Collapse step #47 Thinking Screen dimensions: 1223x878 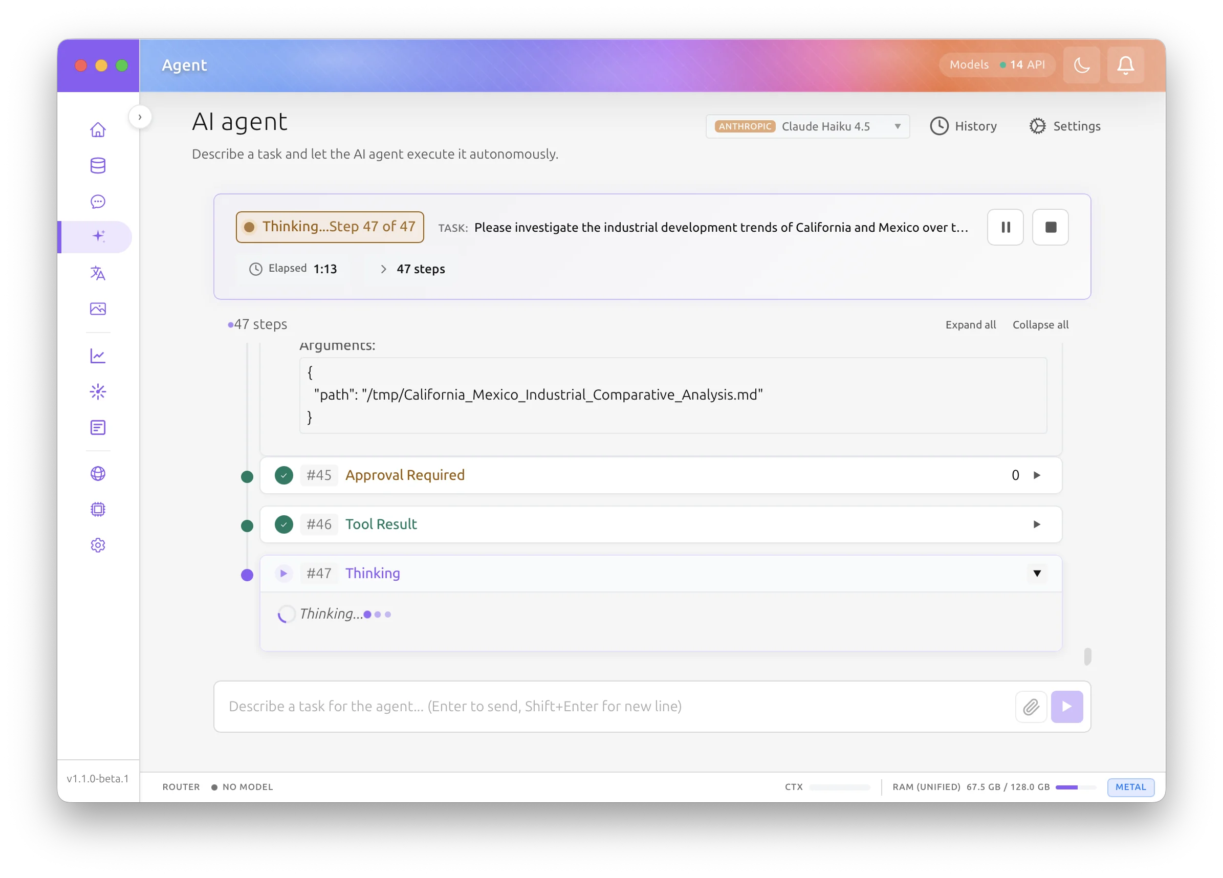(x=1036, y=573)
